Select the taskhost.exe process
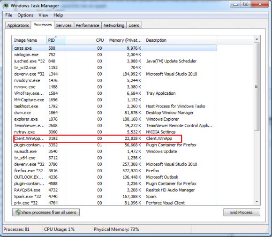The height and width of the screenshot is (237, 272). (114, 106)
